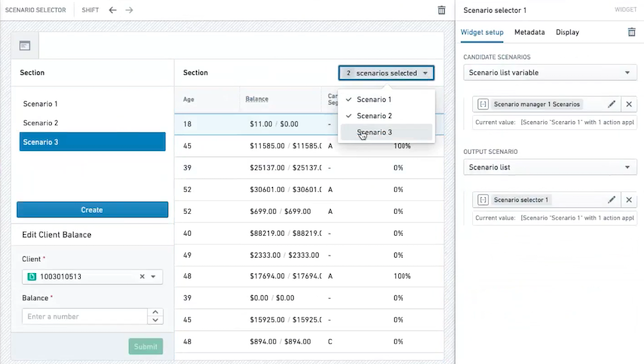Click the Create button
Viewport: 644px width, 364px height.
[x=92, y=210]
